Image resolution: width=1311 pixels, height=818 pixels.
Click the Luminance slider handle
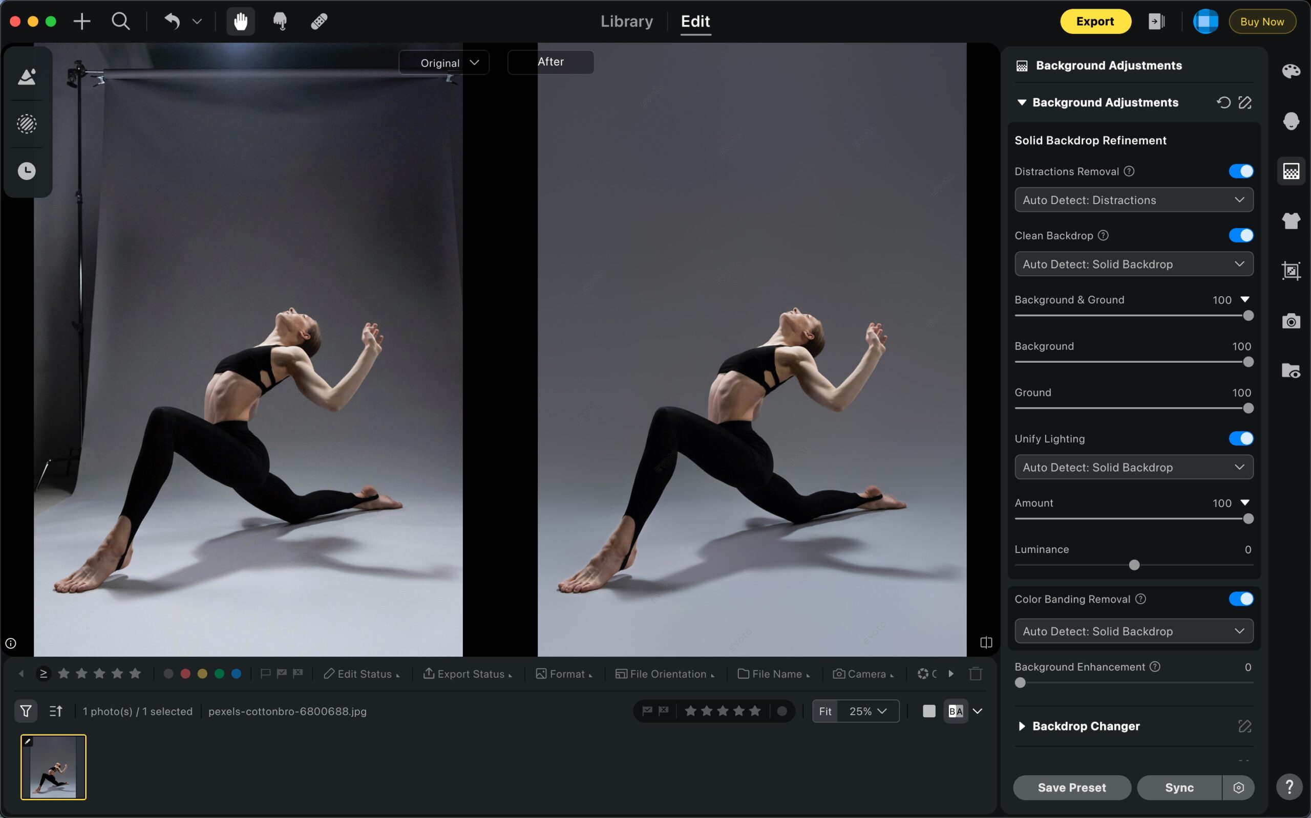(x=1134, y=565)
